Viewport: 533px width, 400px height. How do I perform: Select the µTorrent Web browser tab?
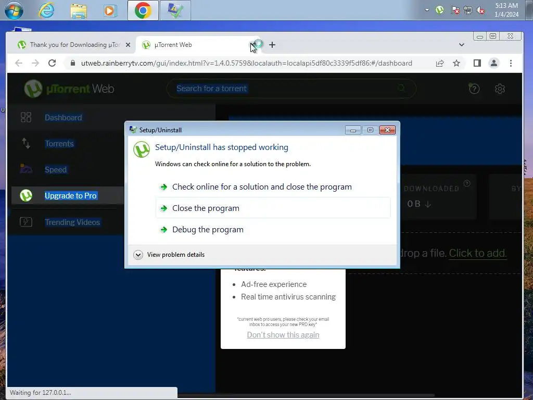point(197,45)
